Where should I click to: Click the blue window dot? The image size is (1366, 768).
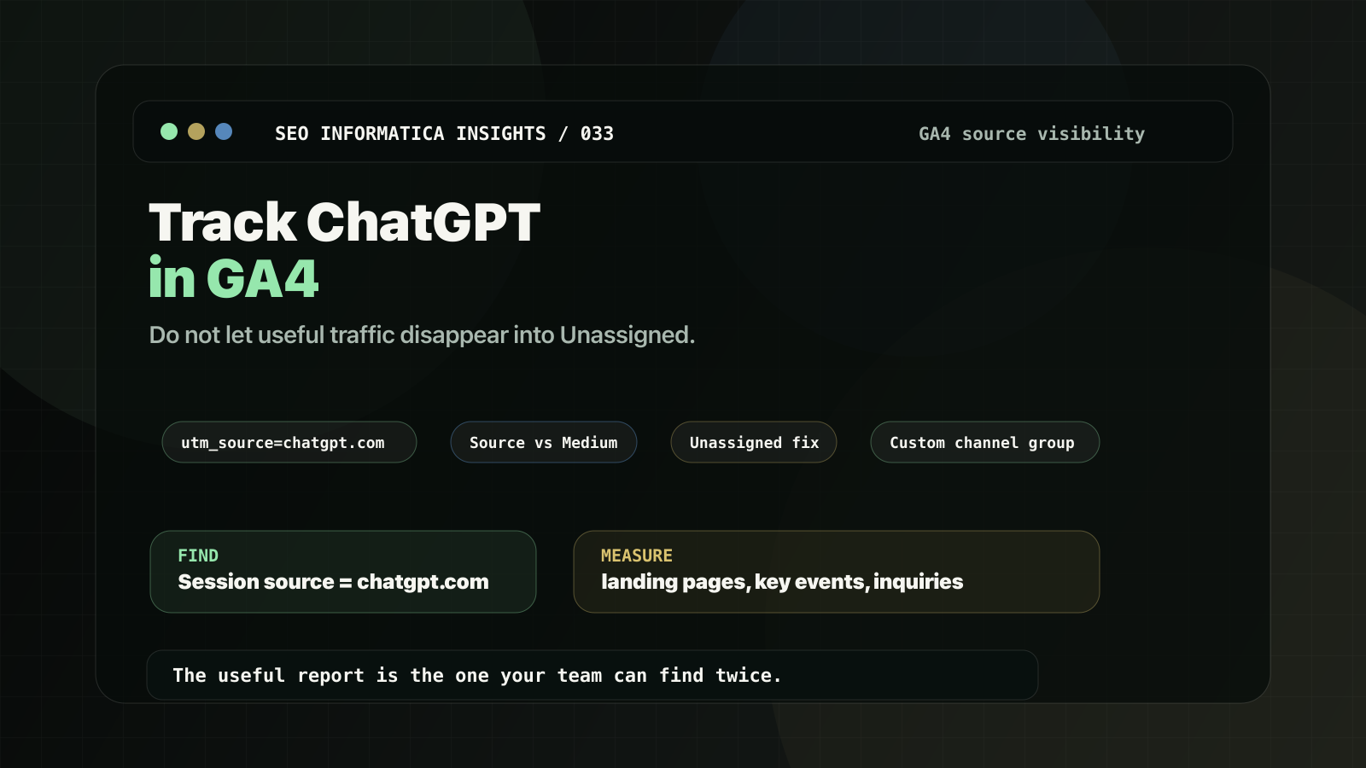[224, 131]
